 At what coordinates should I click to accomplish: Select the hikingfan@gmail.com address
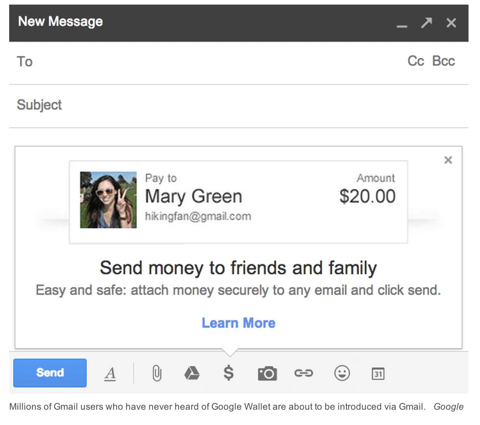(198, 216)
